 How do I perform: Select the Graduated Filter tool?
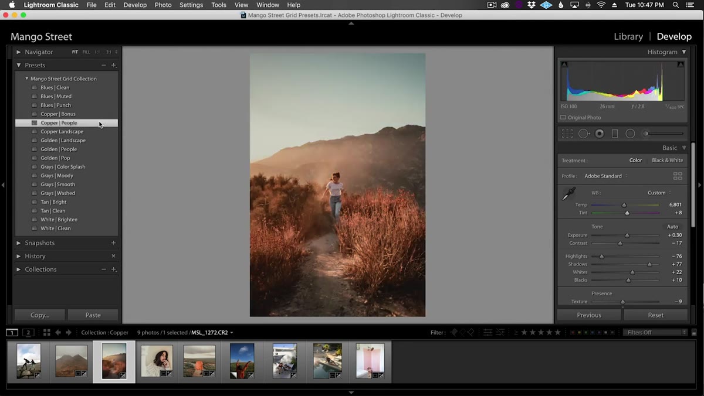(615, 134)
